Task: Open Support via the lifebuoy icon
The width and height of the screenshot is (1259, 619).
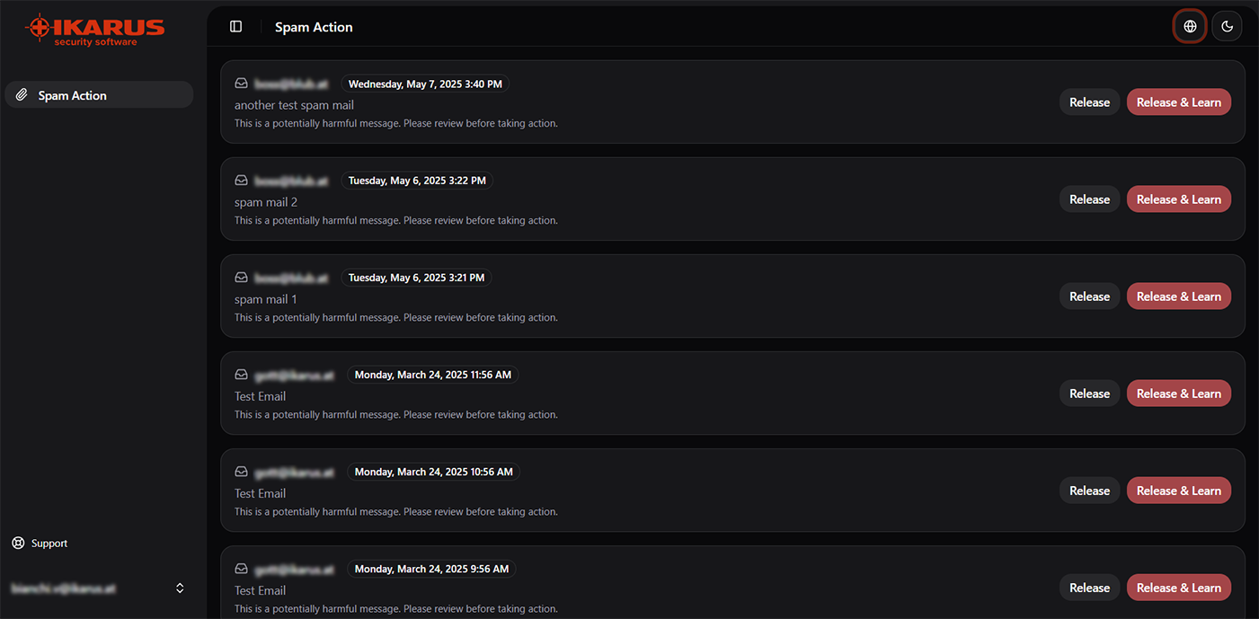Action: coord(18,544)
